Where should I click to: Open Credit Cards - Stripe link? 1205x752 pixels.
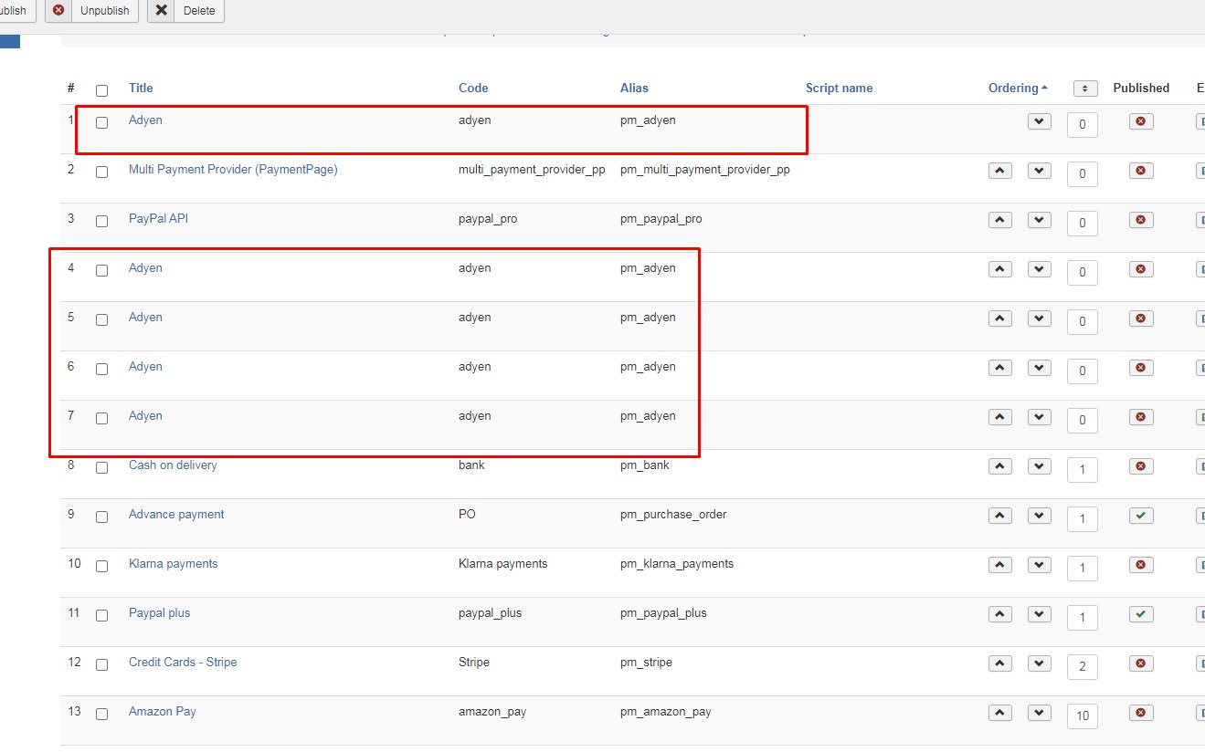[183, 663]
